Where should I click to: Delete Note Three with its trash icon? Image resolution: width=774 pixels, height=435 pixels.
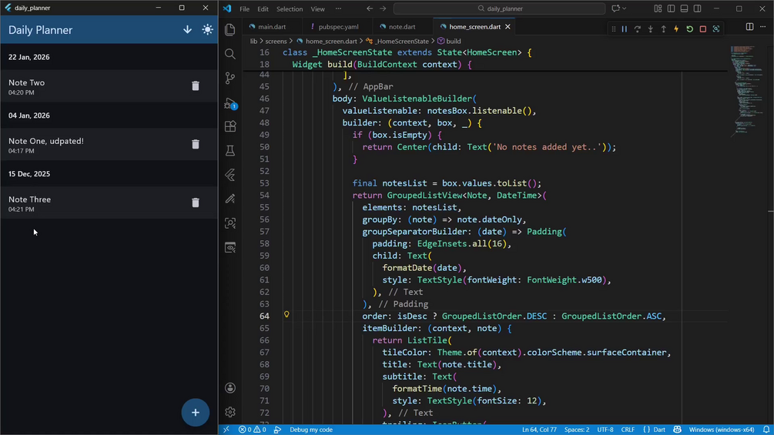coord(196,202)
